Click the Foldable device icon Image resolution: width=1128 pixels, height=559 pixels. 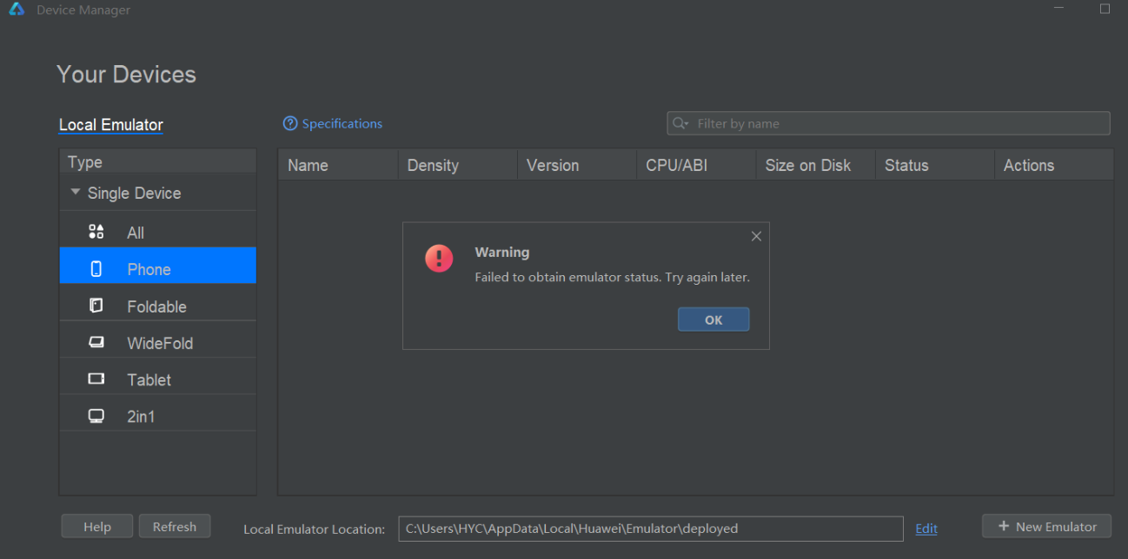(96, 306)
